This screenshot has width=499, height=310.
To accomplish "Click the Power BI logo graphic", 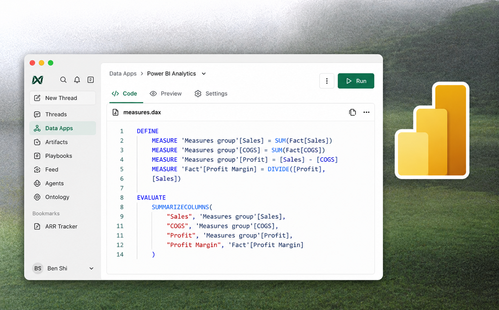I will pos(432,130).
